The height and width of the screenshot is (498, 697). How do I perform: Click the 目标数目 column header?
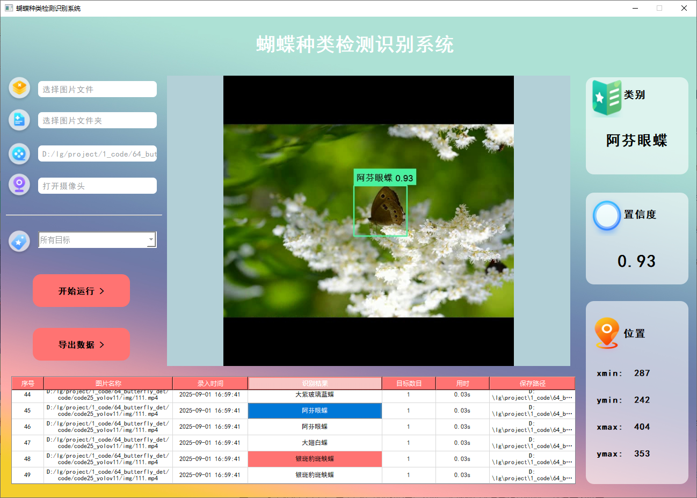coord(409,383)
